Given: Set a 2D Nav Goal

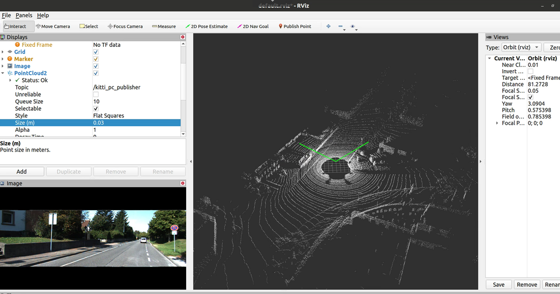Looking at the screenshot, I should pyautogui.click(x=253, y=26).
